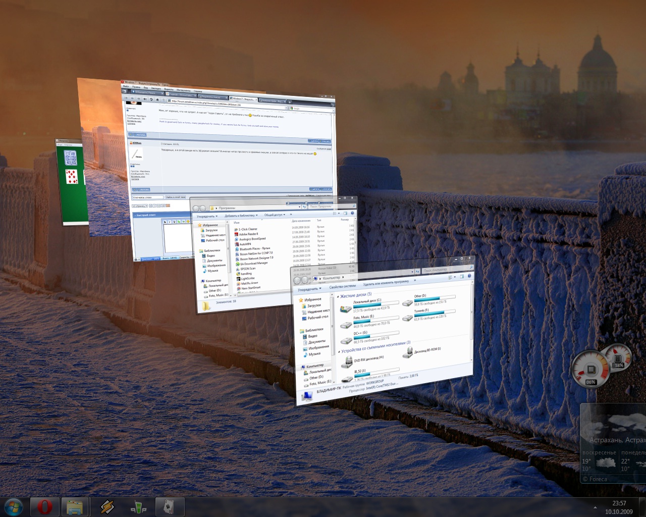Image resolution: width=646 pixels, height=517 pixels.
Task: Select Локальный диск (C:) drive icon
Action: coord(346,308)
